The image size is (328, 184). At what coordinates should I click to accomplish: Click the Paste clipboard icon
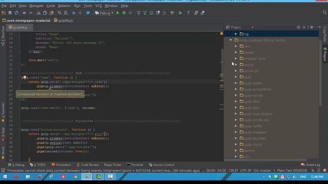pyautogui.click(x=51, y=13)
